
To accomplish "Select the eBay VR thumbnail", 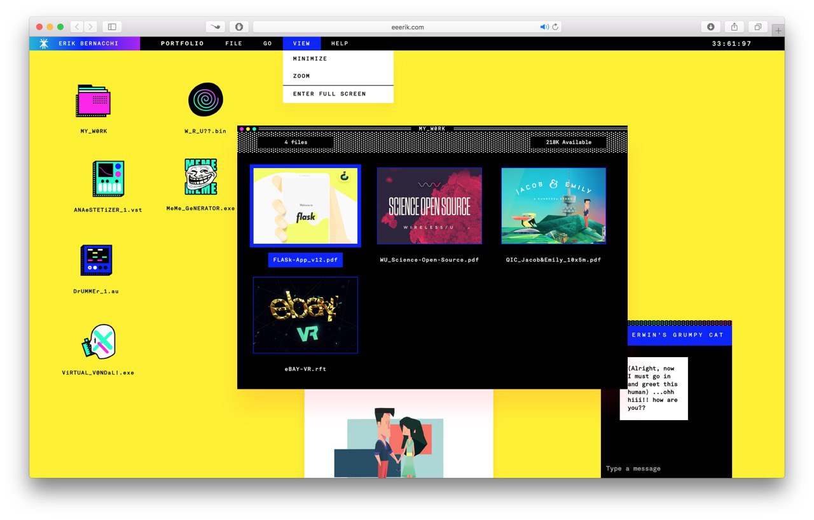I will [305, 315].
